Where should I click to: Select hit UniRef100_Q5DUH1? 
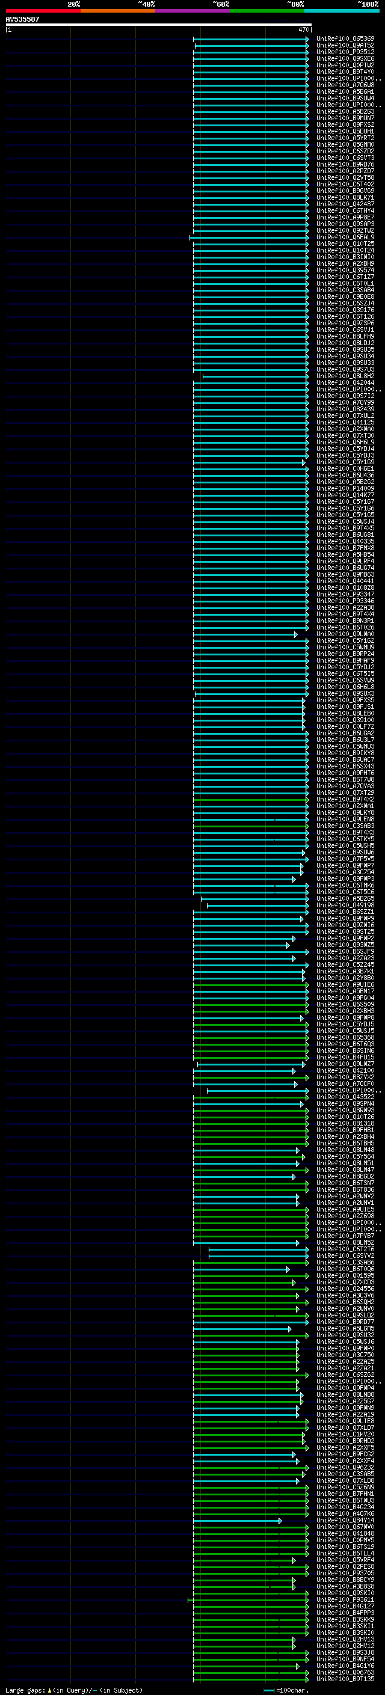345,131
